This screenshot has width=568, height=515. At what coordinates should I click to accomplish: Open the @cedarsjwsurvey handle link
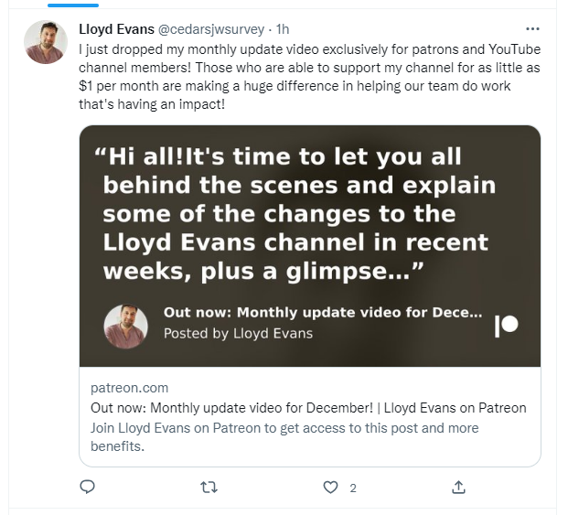pos(211,29)
